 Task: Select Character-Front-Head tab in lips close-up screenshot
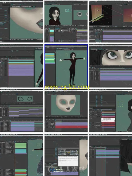click(x=27, y=7)
